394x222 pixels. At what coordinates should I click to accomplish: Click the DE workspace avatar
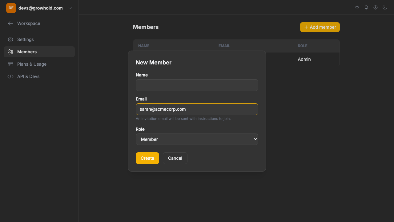pyautogui.click(x=11, y=8)
